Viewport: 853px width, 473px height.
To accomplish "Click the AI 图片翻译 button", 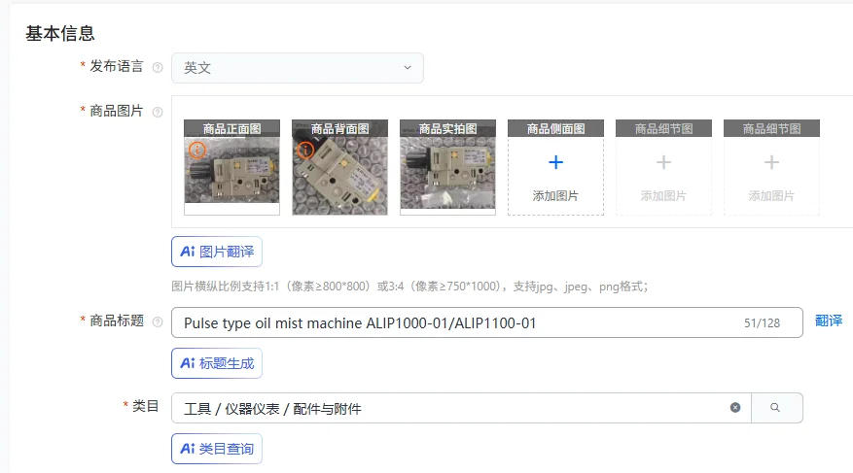I will (x=216, y=252).
